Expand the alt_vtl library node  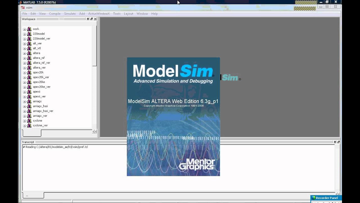click(24, 48)
